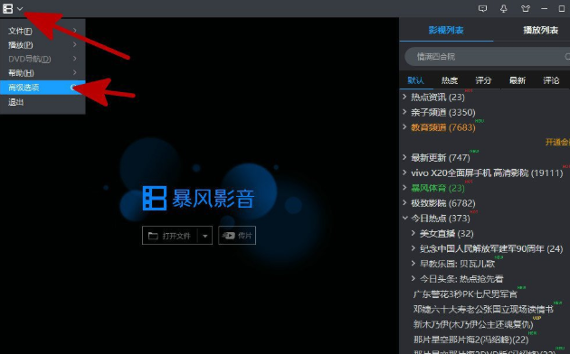Click the notification bell icon

[x=503, y=9]
